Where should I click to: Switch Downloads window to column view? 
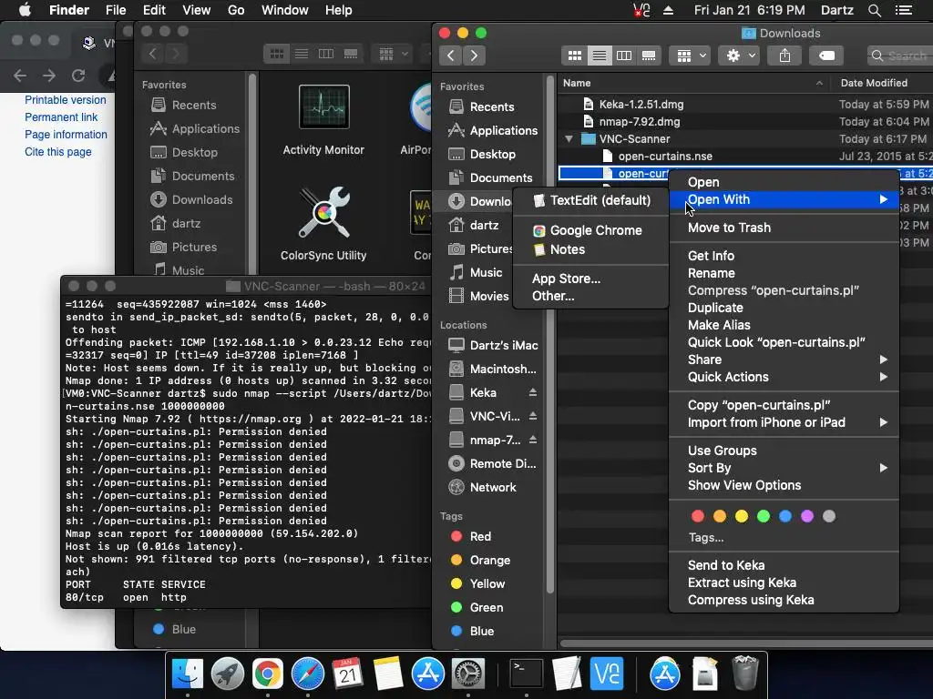[x=624, y=56]
